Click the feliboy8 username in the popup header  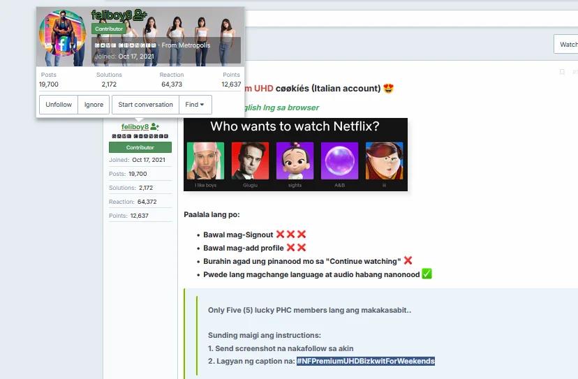111,15
